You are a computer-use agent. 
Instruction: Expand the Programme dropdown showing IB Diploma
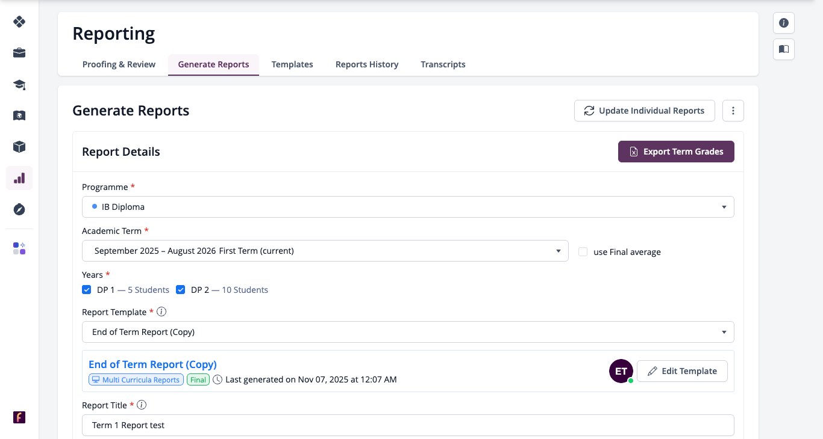point(408,207)
